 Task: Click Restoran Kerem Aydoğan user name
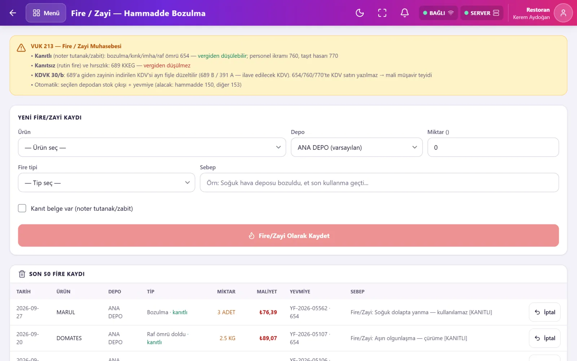click(x=531, y=13)
